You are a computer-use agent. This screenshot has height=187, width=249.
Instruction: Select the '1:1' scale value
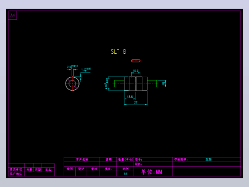click(x=125, y=174)
